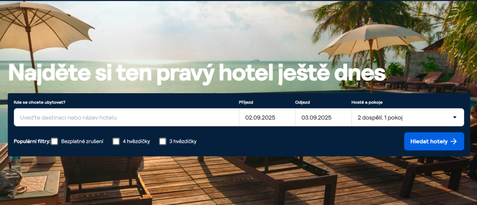Open the Příjezd date 02.09.2025 picker
The height and width of the screenshot is (205, 477).
tap(267, 117)
